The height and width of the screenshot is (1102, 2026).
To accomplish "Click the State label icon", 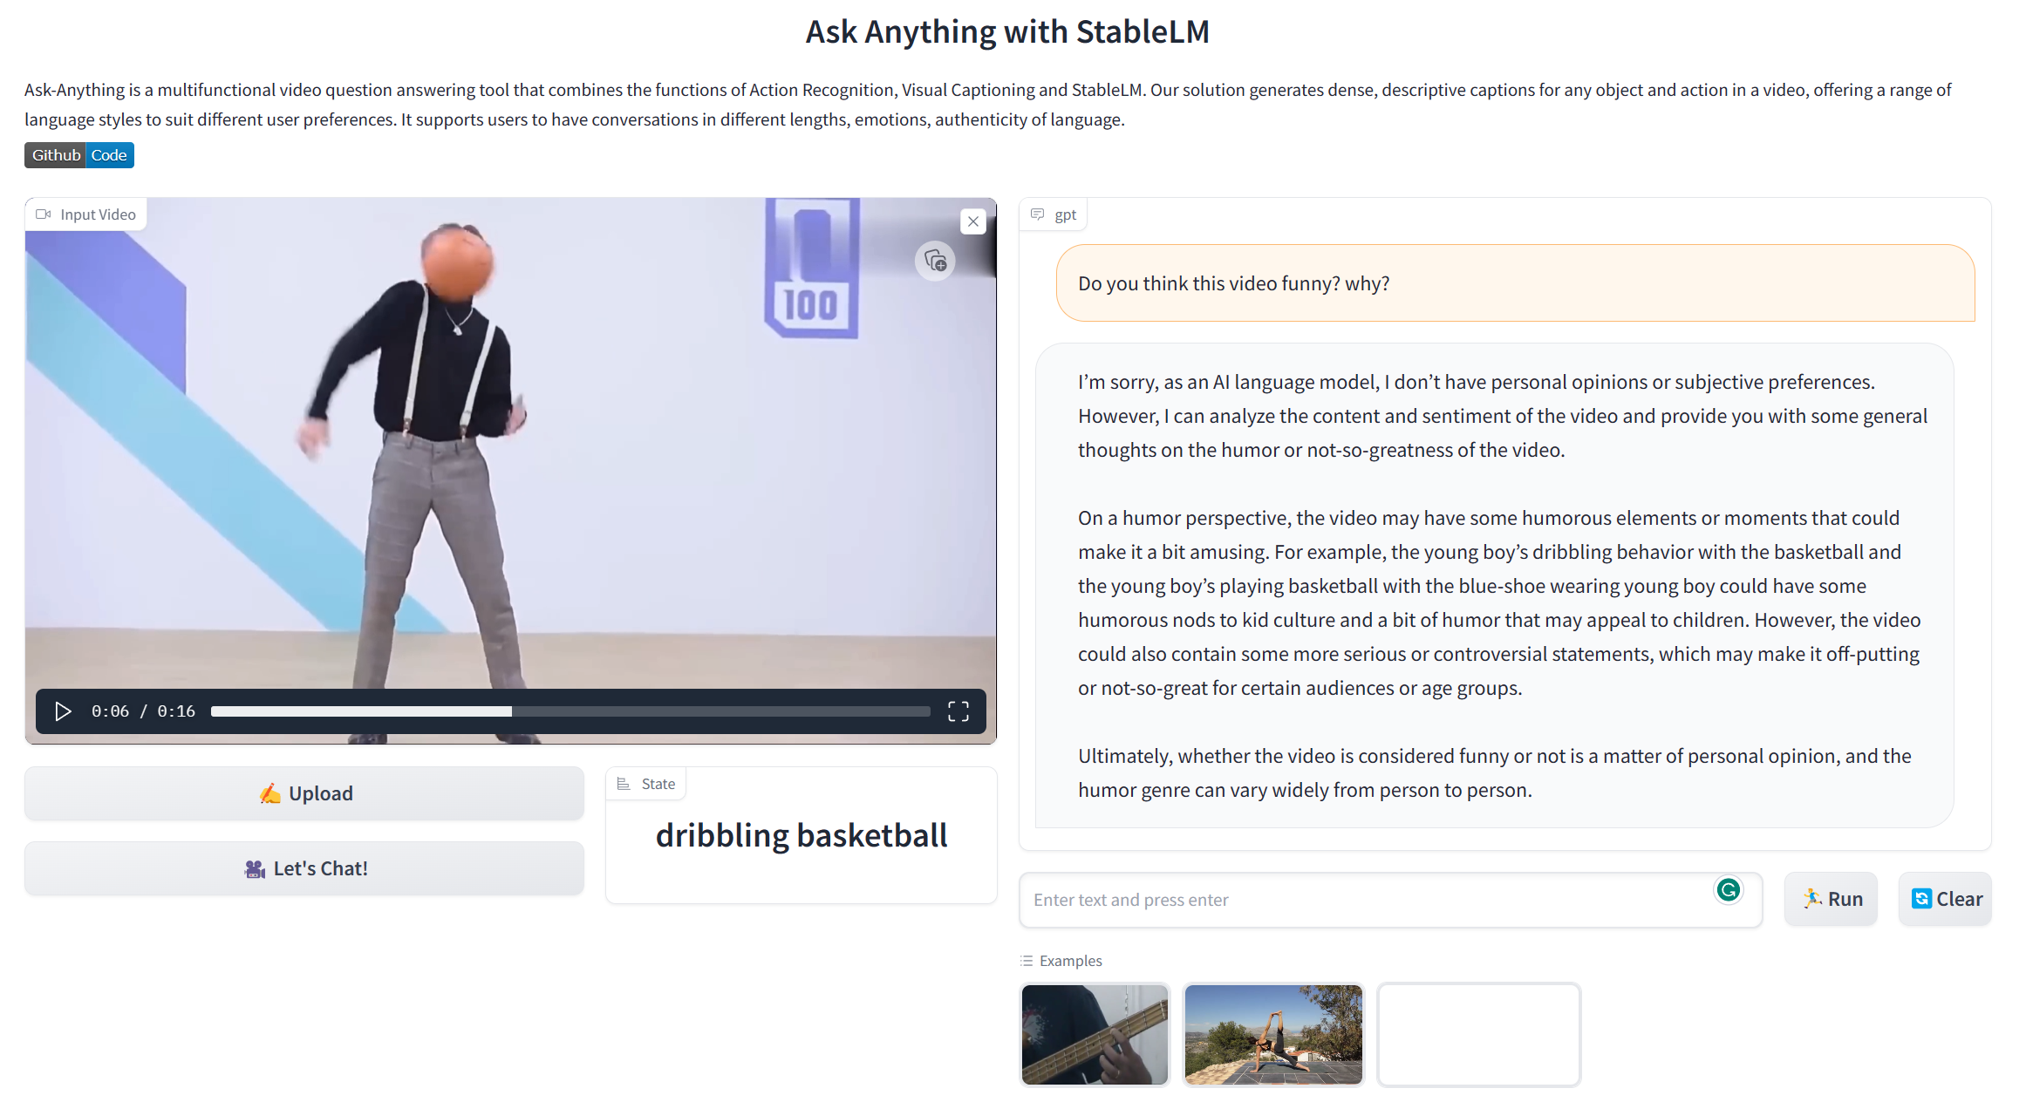I will [x=624, y=784].
